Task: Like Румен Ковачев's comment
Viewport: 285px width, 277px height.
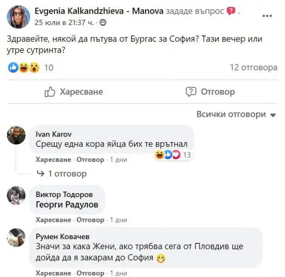Action: (x=53, y=273)
